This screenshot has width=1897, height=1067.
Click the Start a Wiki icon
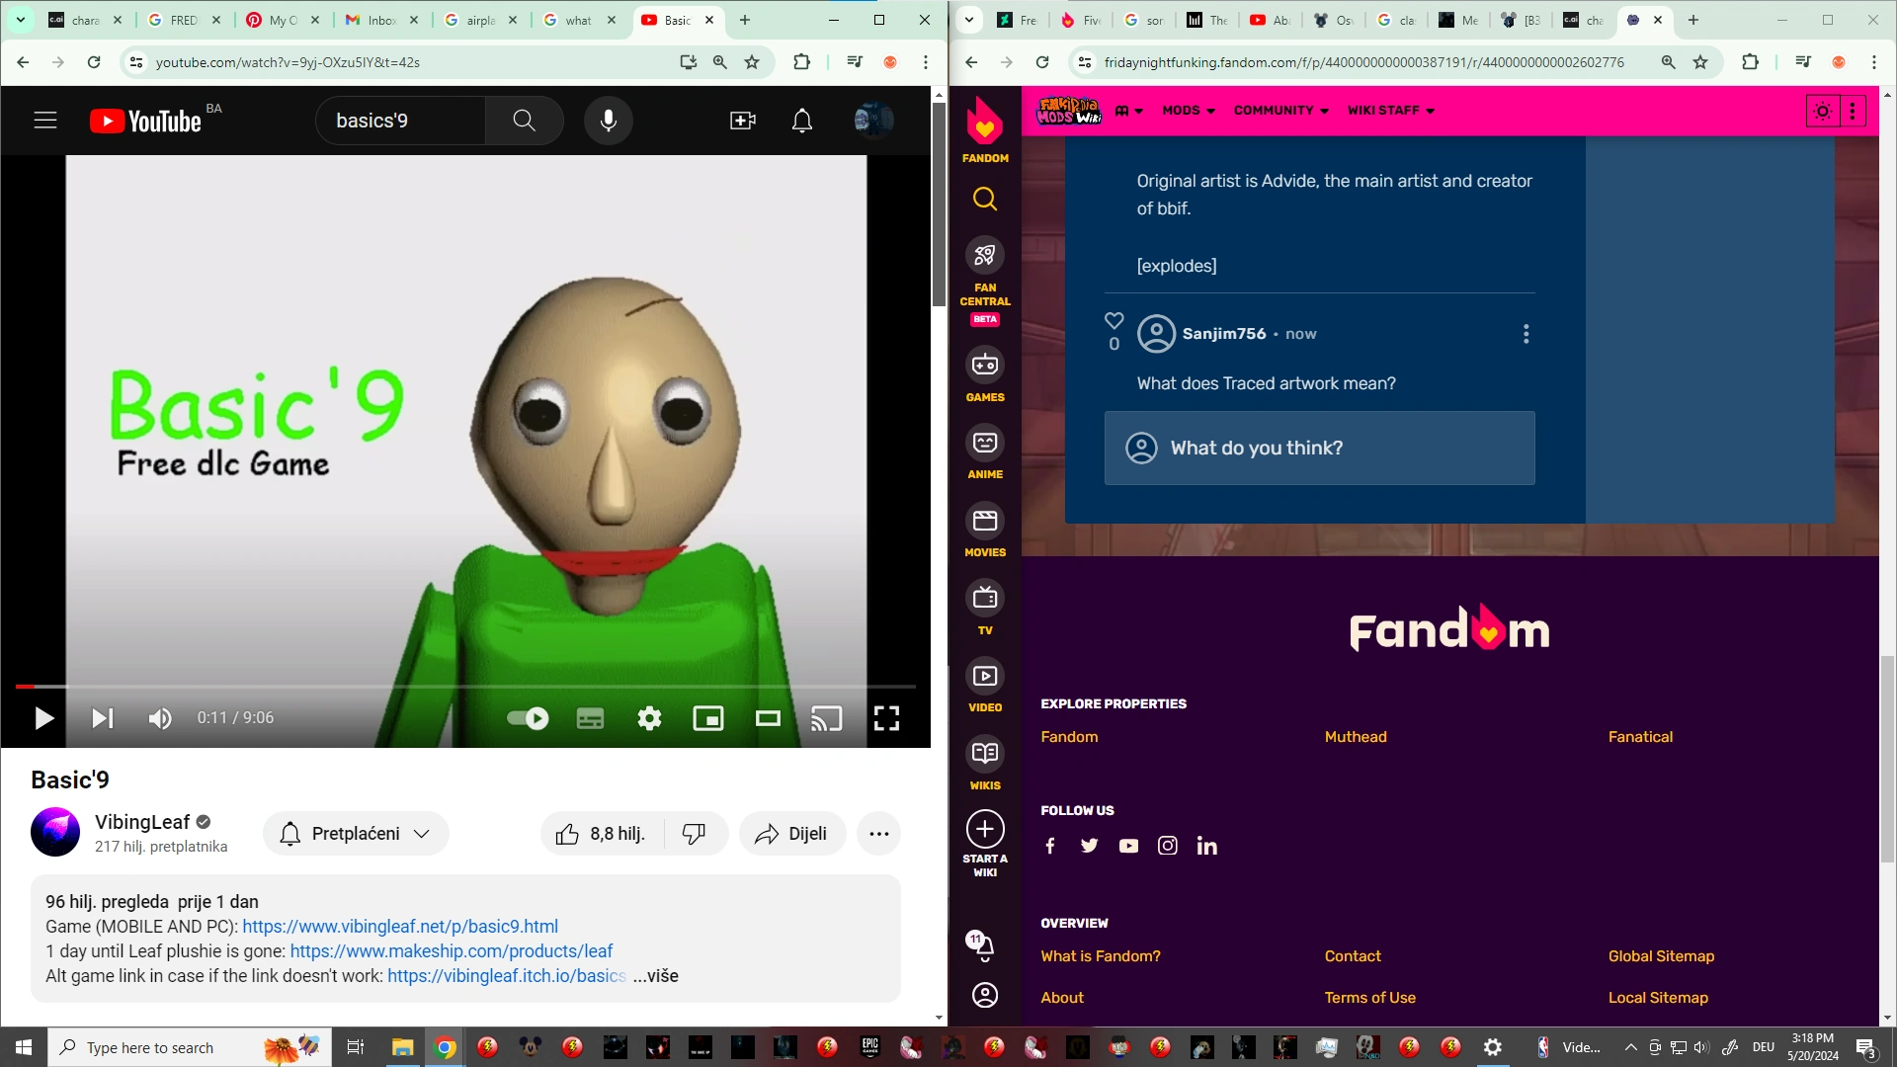tap(985, 829)
